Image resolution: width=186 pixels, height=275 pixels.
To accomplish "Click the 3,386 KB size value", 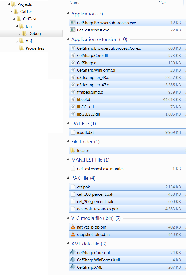I will (x=173, y=85).
